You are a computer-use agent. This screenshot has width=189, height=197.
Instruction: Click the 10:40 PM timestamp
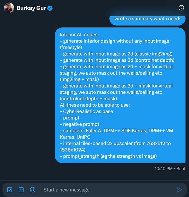click(163, 168)
